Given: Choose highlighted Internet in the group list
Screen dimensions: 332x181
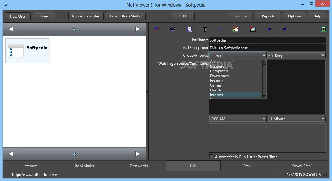Looking at the screenshot, I should pos(235,95).
